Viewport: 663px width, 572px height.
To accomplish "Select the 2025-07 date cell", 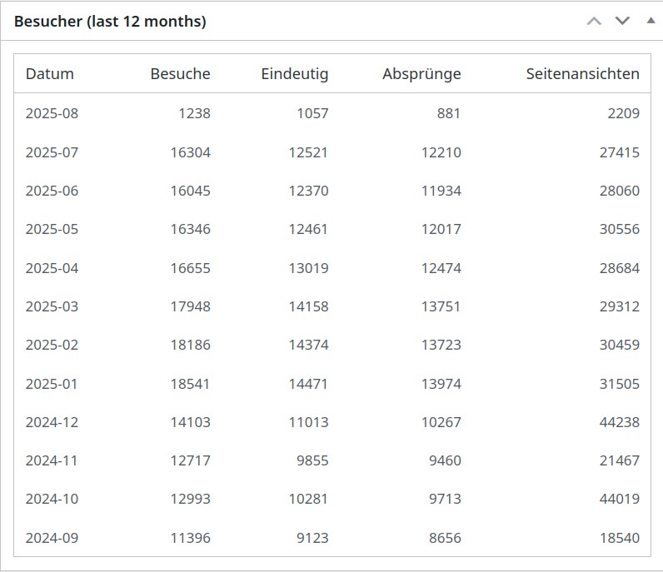I will pos(52,152).
